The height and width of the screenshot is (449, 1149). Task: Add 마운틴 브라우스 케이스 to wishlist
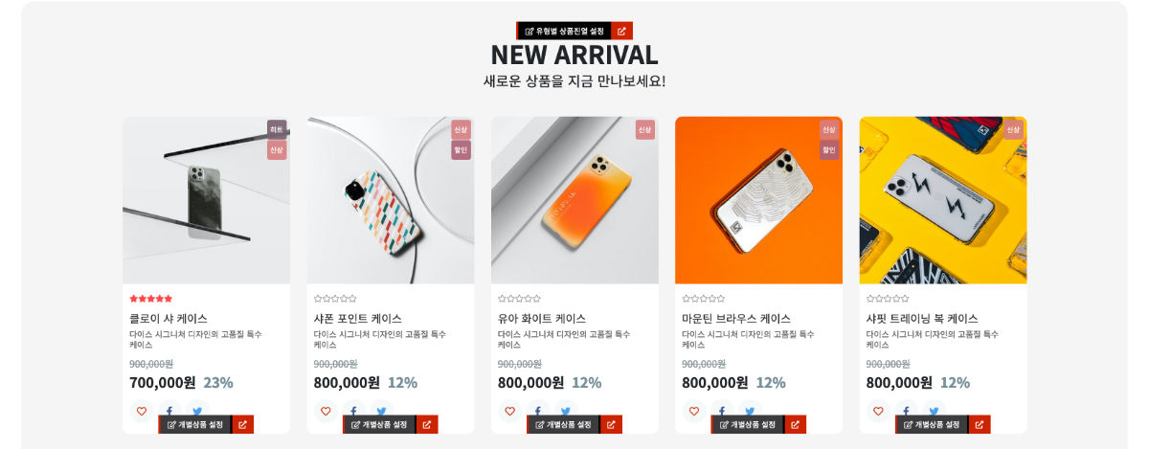(x=693, y=411)
